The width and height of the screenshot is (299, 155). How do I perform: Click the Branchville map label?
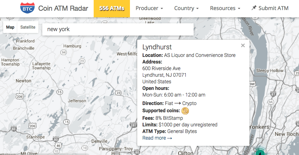tap(24, 48)
